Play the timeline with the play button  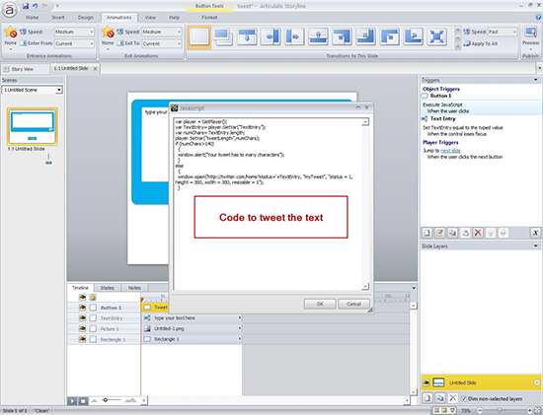(x=72, y=401)
